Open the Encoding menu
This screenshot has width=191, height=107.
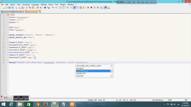(x=26, y=5)
